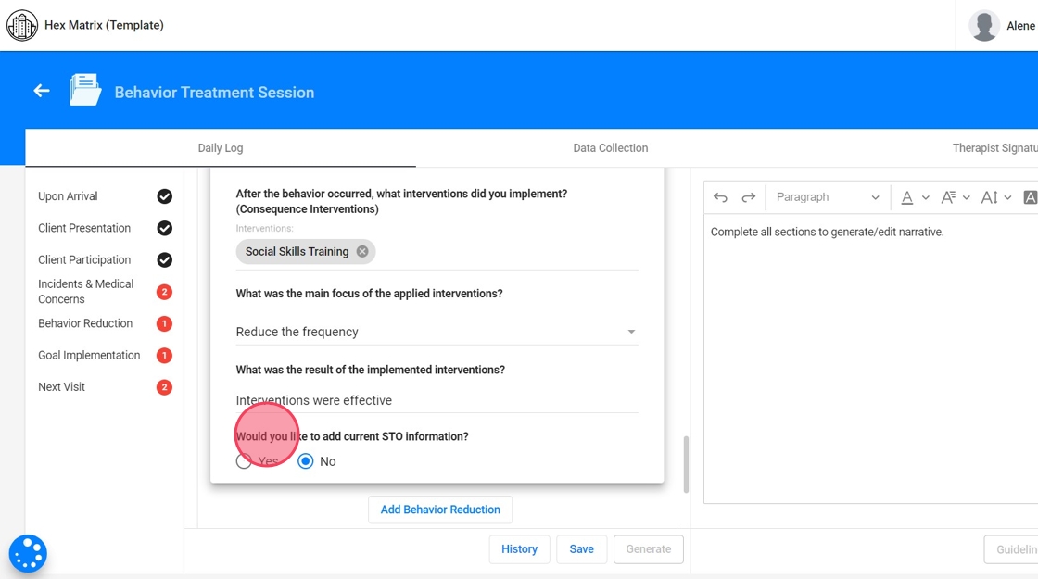Click the back arrow in the header
The width and height of the screenshot is (1038, 579).
click(x=42, y=91)
